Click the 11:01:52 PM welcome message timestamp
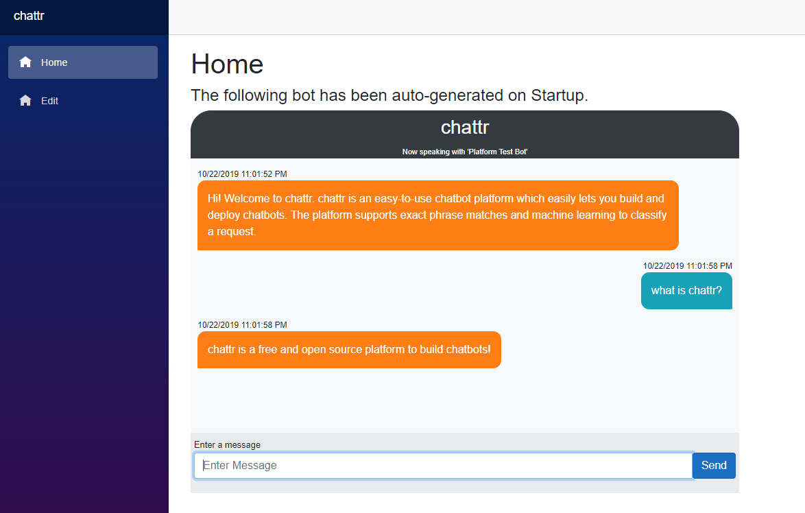The width and height of the screenshot is (805, 513). [x=242, y=174]
